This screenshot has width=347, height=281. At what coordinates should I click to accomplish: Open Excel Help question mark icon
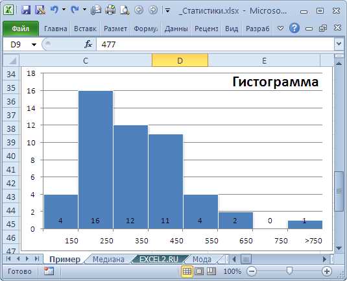(x=294, y=28)
